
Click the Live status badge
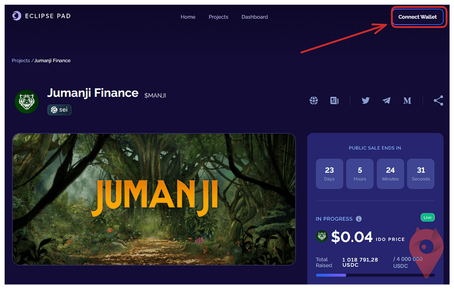point(427,217)
